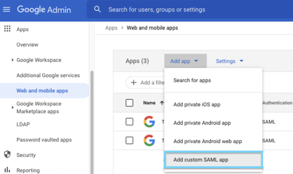Open the Add app dropdown

[x=185, y=61]
